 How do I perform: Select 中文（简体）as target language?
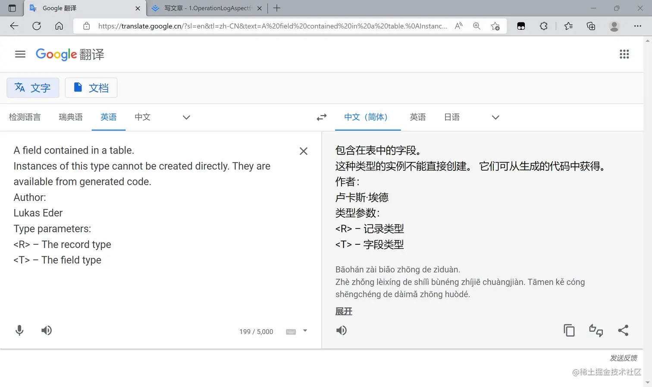(x=368, y=117)
